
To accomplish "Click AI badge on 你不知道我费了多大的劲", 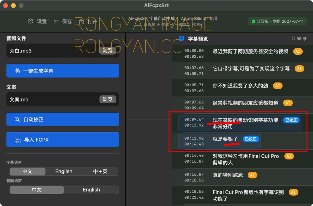I will (x=278, y=86).
